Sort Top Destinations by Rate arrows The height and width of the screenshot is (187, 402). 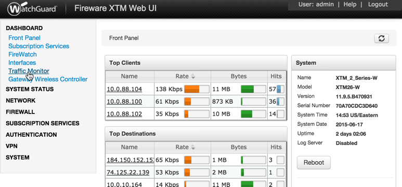point(193,148)
